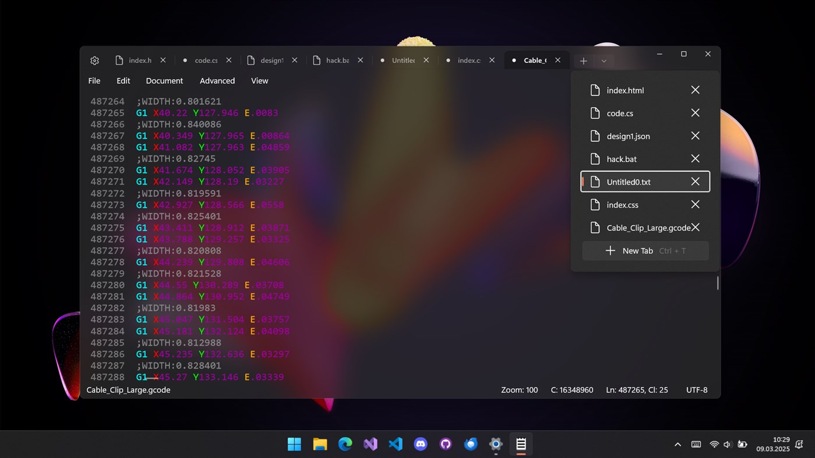Open the View menu
815x458 pixels.
pos(259,81)
